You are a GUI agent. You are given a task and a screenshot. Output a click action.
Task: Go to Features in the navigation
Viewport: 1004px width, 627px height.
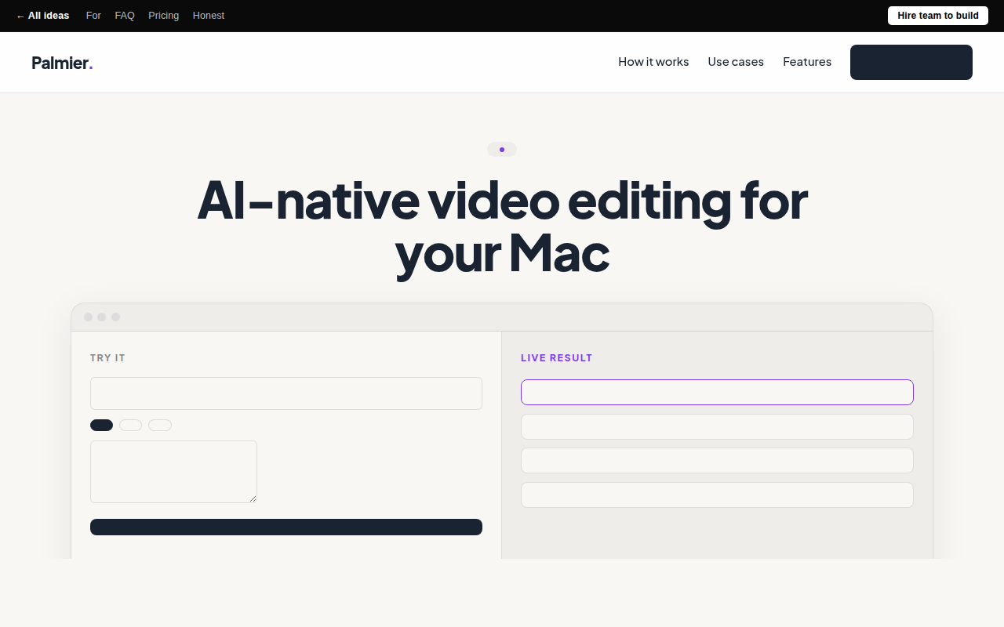click(x=807, y=62)
